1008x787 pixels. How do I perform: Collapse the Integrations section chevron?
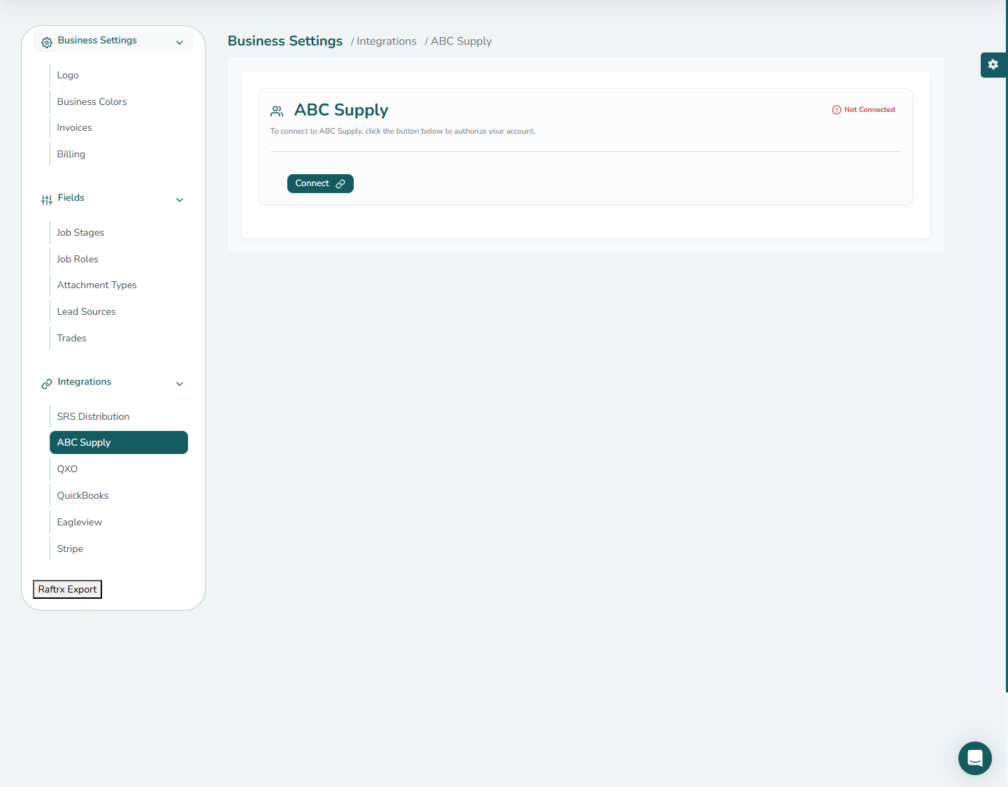click(180, 384)
